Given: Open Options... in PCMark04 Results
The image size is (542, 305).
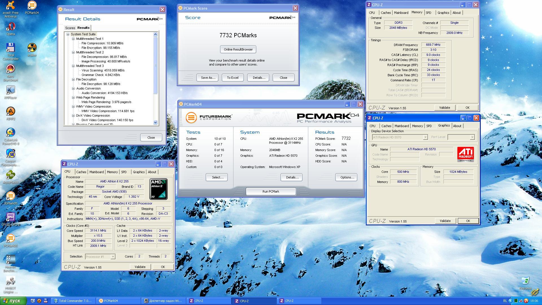Looking at the screenshot, I should (x=346, y=177).
